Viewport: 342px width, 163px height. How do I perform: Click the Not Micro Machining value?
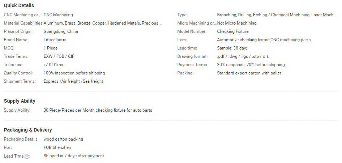(237, 23)
